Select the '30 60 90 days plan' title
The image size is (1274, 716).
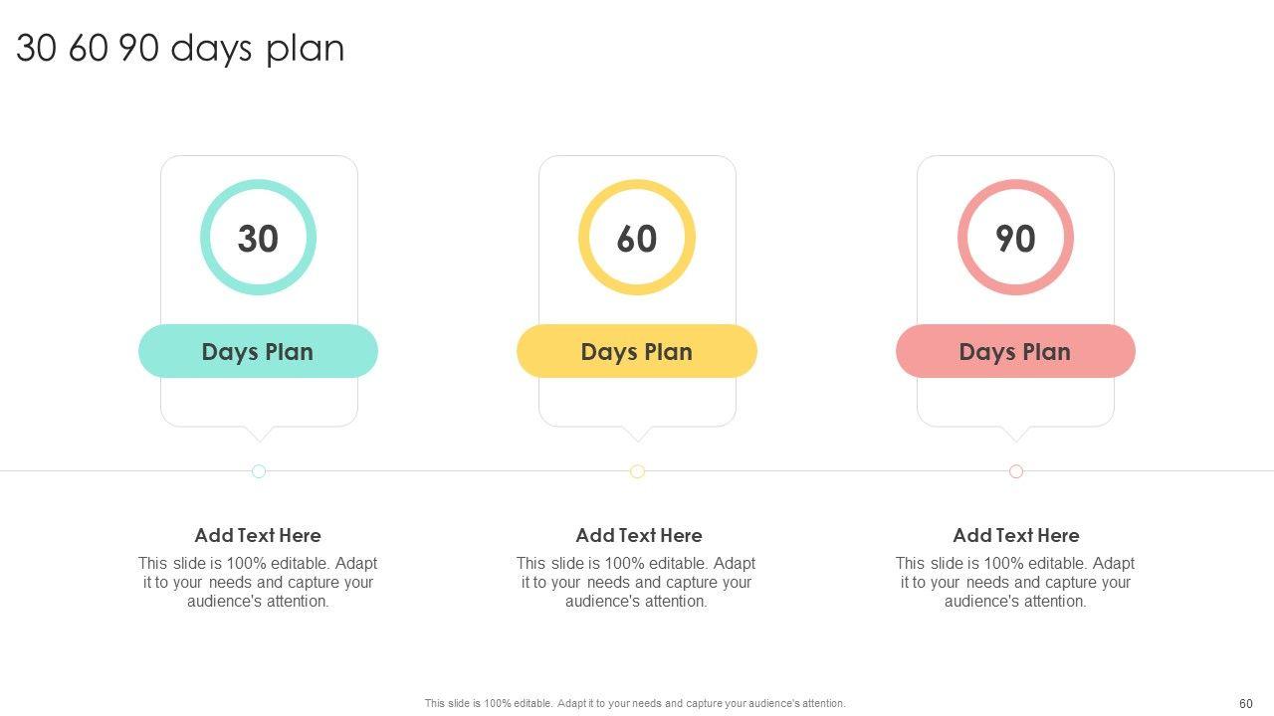[180, 48]
